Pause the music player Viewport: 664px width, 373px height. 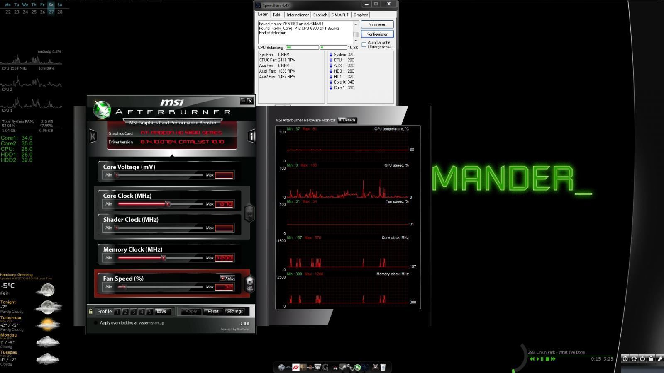click(542, 359)
